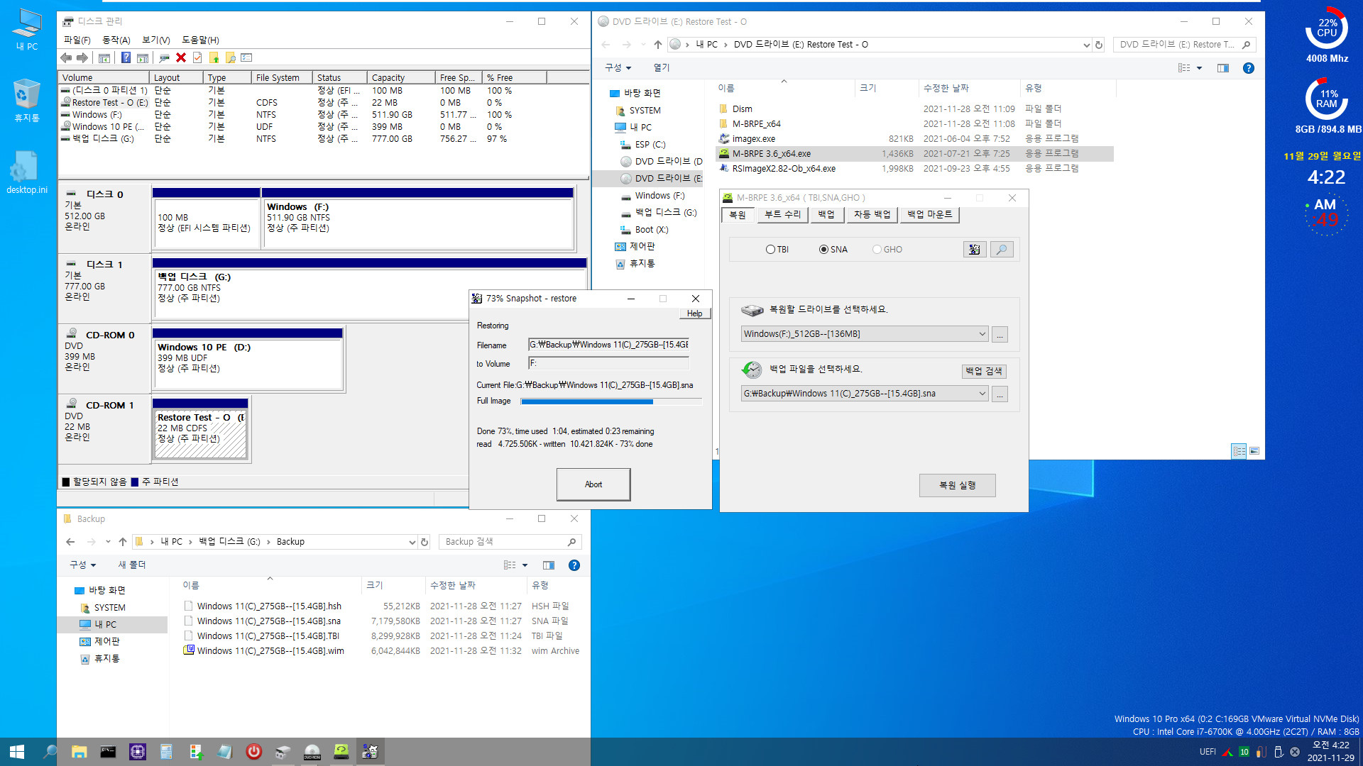1363x766 pixels.
Task: Open the 보기(V) menu in Disk Management
Action: pos(156,40)
